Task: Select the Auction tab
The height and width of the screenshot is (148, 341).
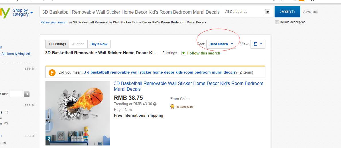Action: coord(78,44)
